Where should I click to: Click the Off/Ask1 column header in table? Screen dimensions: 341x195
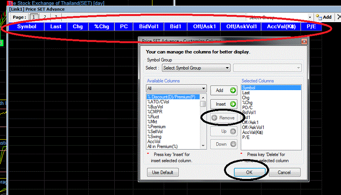click(x=204, y=27)
